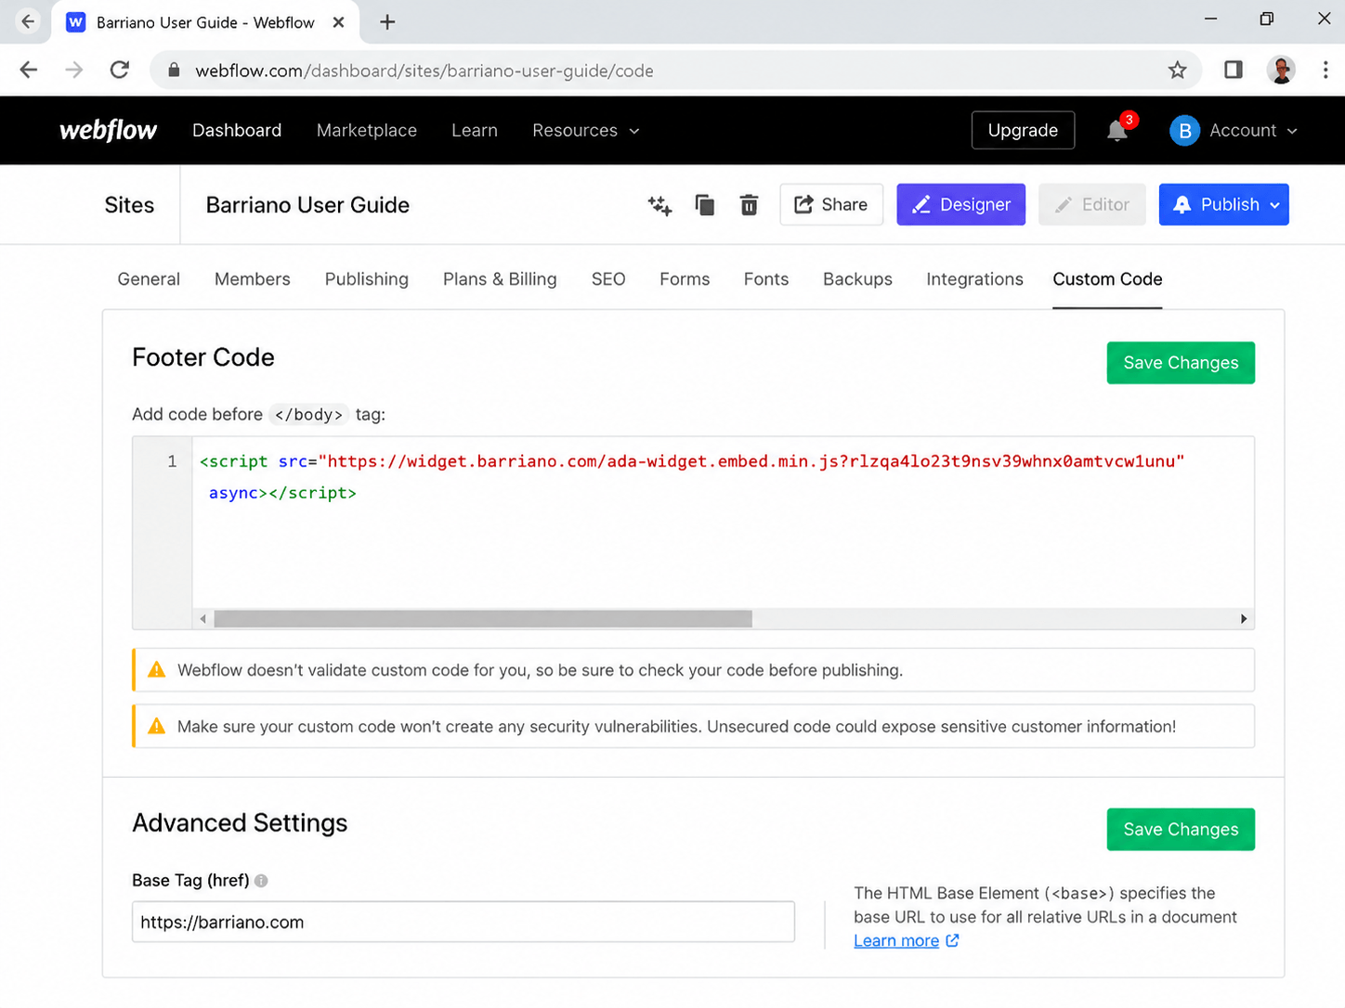Click line number 1 in code gutter
This screenshot has width=1345, height=1008.
[172, 461]
